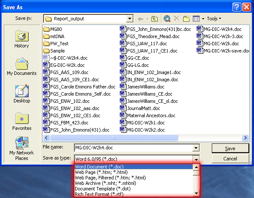Select FGS_ENW_102_aas.doc
Screen dimensions: 254x198
coord(71,108)
